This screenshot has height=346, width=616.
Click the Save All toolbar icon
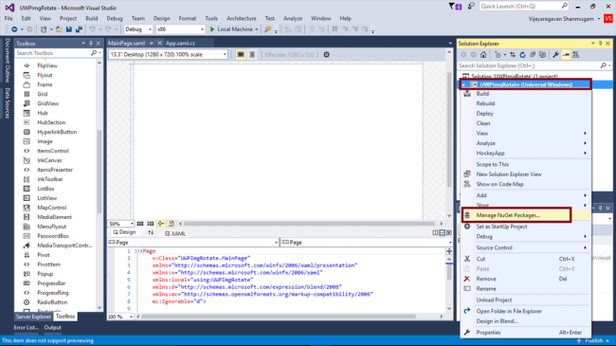point(79,29)
